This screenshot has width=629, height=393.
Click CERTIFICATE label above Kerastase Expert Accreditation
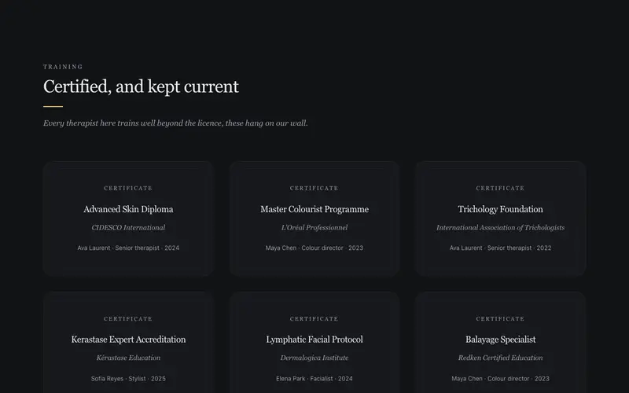(x=128, y=319)
